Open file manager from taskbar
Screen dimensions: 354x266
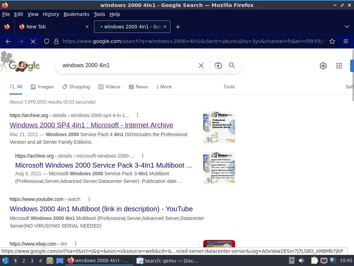50,261
